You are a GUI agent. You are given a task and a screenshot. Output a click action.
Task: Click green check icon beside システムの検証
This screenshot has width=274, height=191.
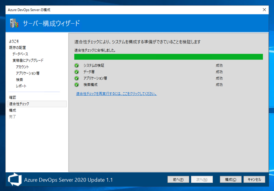tap(77, 66)
